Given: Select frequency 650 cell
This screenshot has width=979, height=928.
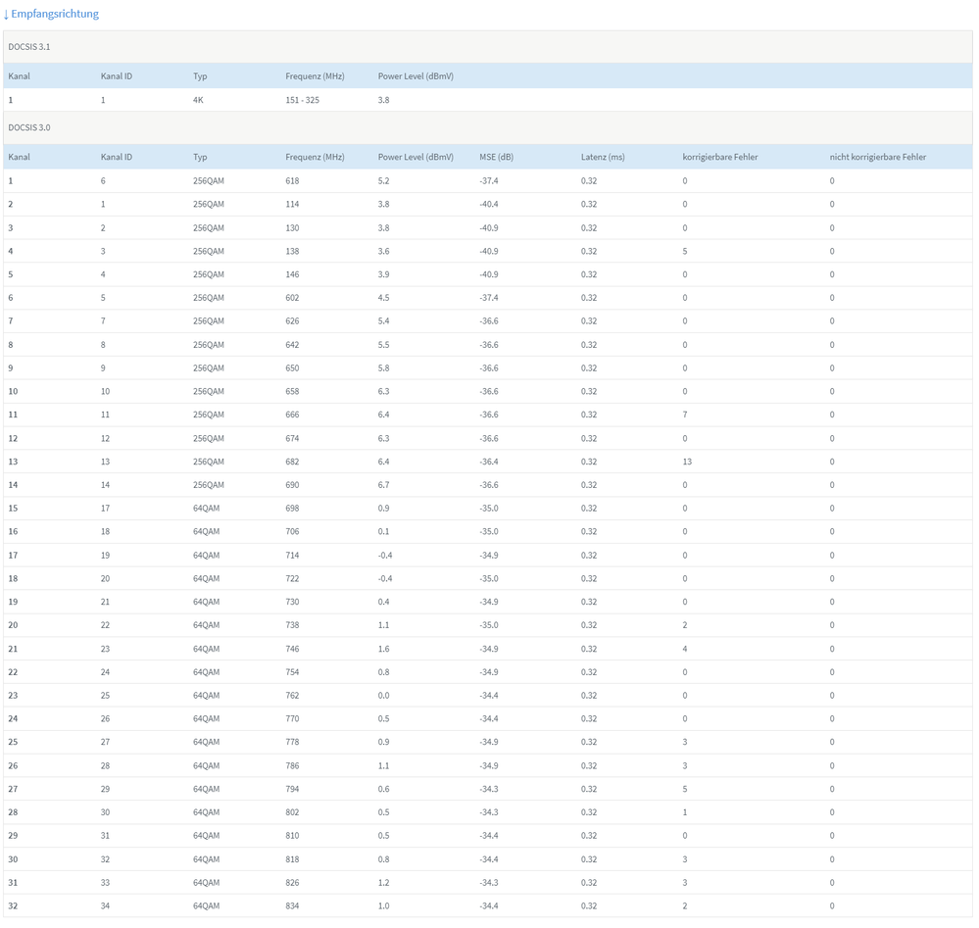Looking at the screenshot, I should (292, 367).
